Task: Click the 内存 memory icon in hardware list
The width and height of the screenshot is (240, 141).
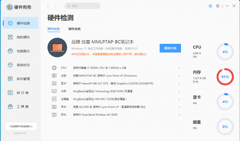Action: pyautogui.click(x=54, y=91)
